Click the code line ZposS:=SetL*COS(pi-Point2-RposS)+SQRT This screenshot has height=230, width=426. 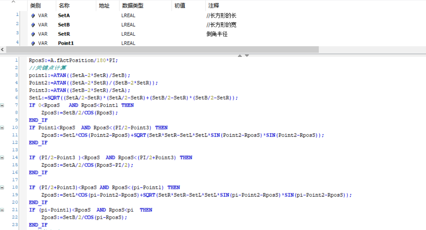(x=197, y=195)
